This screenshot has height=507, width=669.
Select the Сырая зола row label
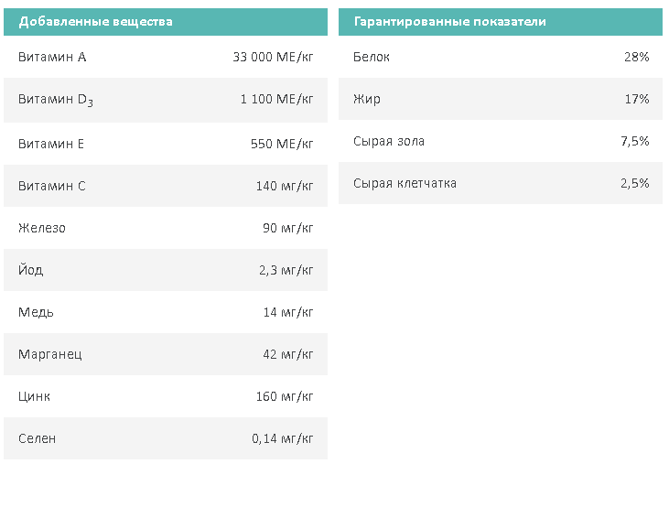pyautogui.click(x=389, y=141)
